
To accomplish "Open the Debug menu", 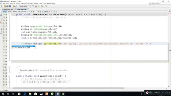I will point(32,4).
